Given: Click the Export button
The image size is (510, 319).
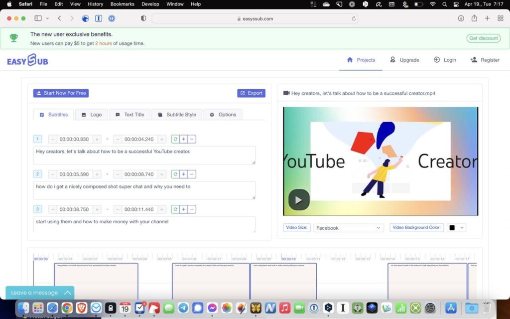Looking at the screenshot, I should 251,93.
